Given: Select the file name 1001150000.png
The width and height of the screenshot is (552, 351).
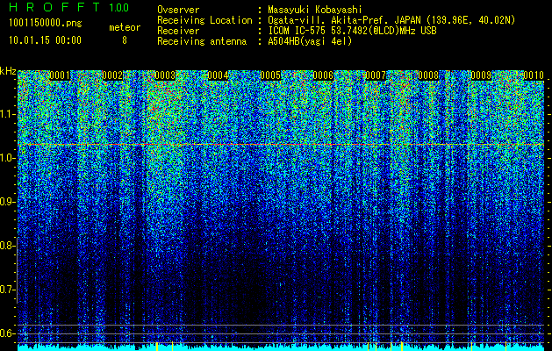Looking at the screenshot, I should point(46,24).
